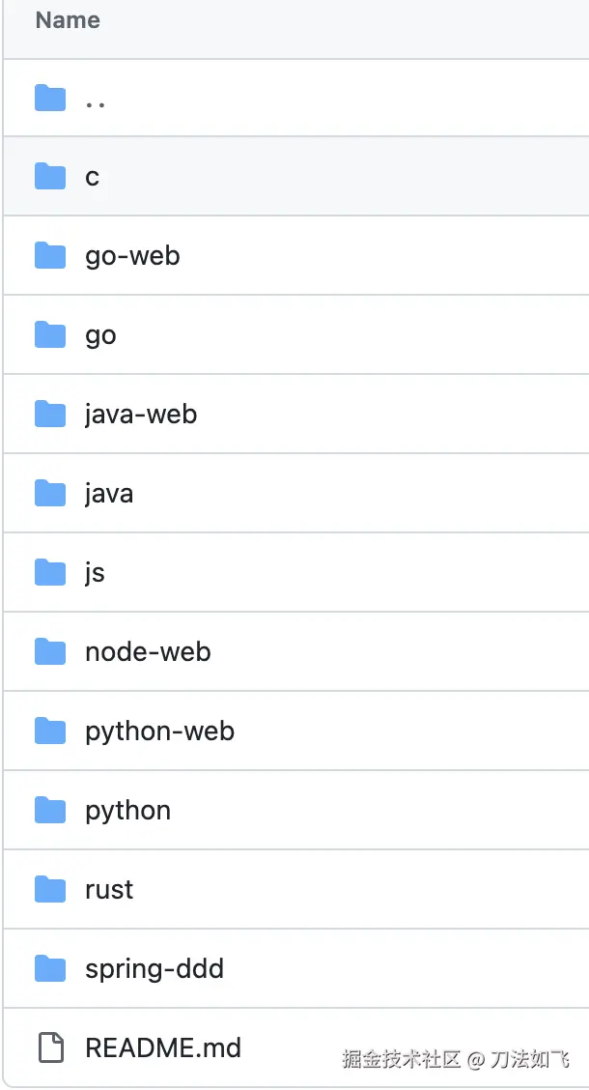Open the go directory link
The image size is (589, 1090).
click(100, 336)
